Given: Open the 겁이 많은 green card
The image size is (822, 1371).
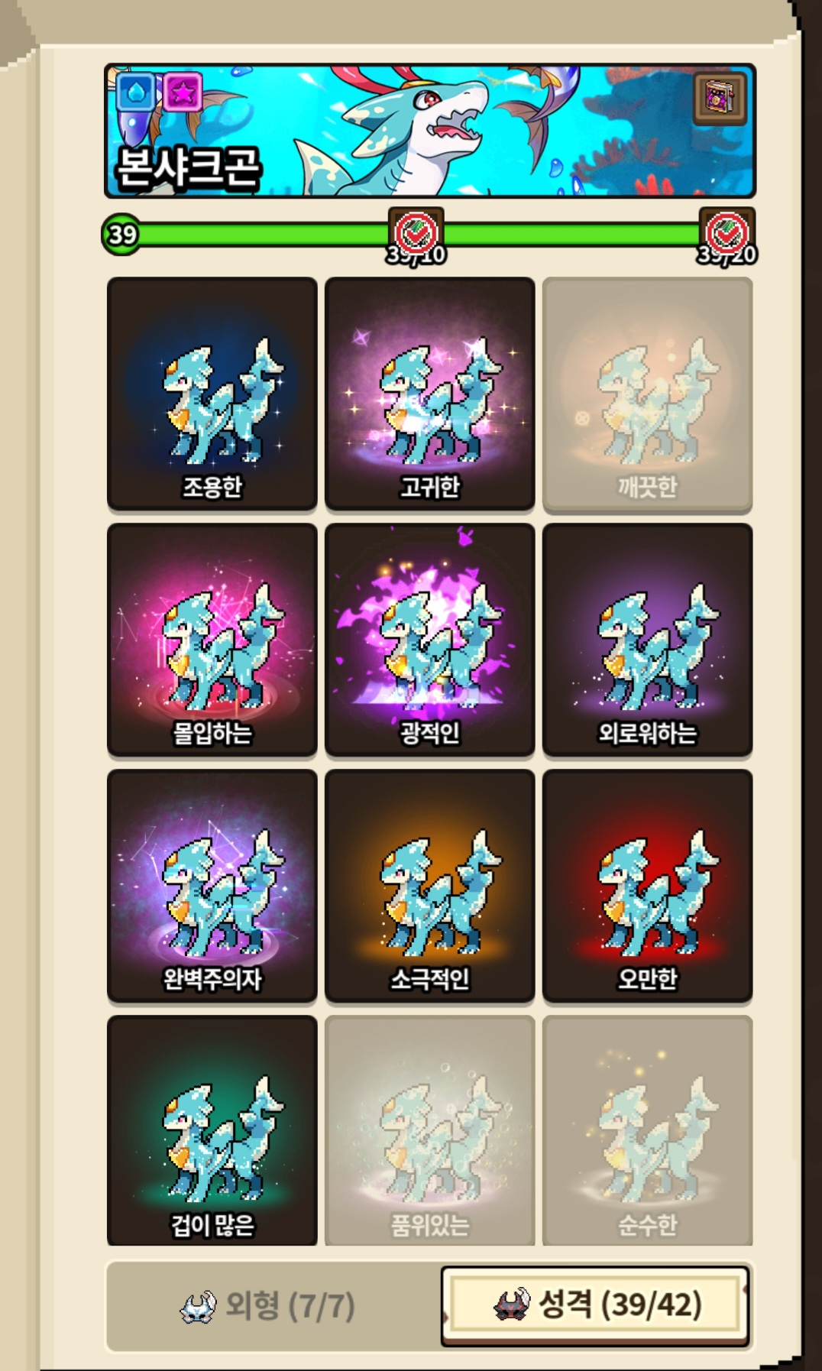Looking at the screenshot, I should click(212, 1131).
